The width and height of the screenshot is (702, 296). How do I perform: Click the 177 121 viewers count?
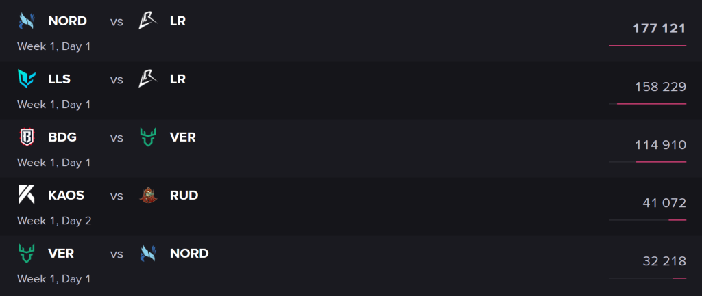tap(659, 29)
